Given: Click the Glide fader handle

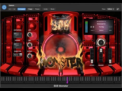Looking at the screenshot, I should tap(110, 61).
